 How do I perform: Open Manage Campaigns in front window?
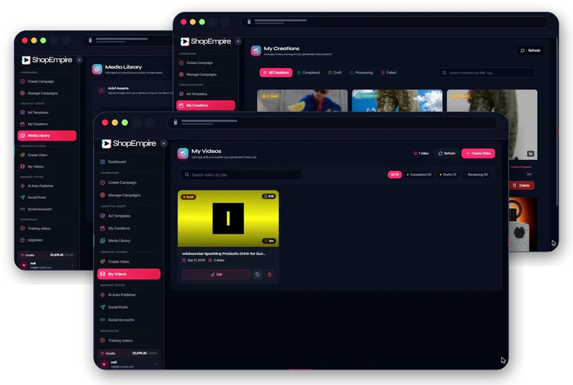coord(124,195)
